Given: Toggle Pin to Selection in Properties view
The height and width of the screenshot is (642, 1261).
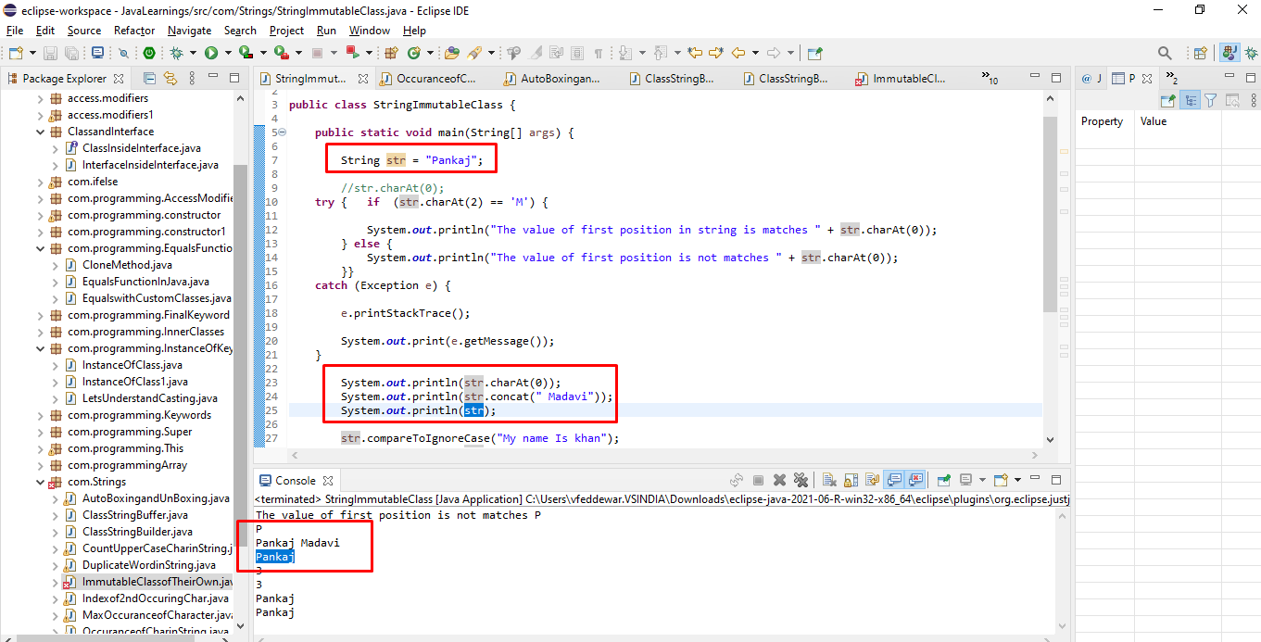Looking at the screenshot, I should 1169,100.
